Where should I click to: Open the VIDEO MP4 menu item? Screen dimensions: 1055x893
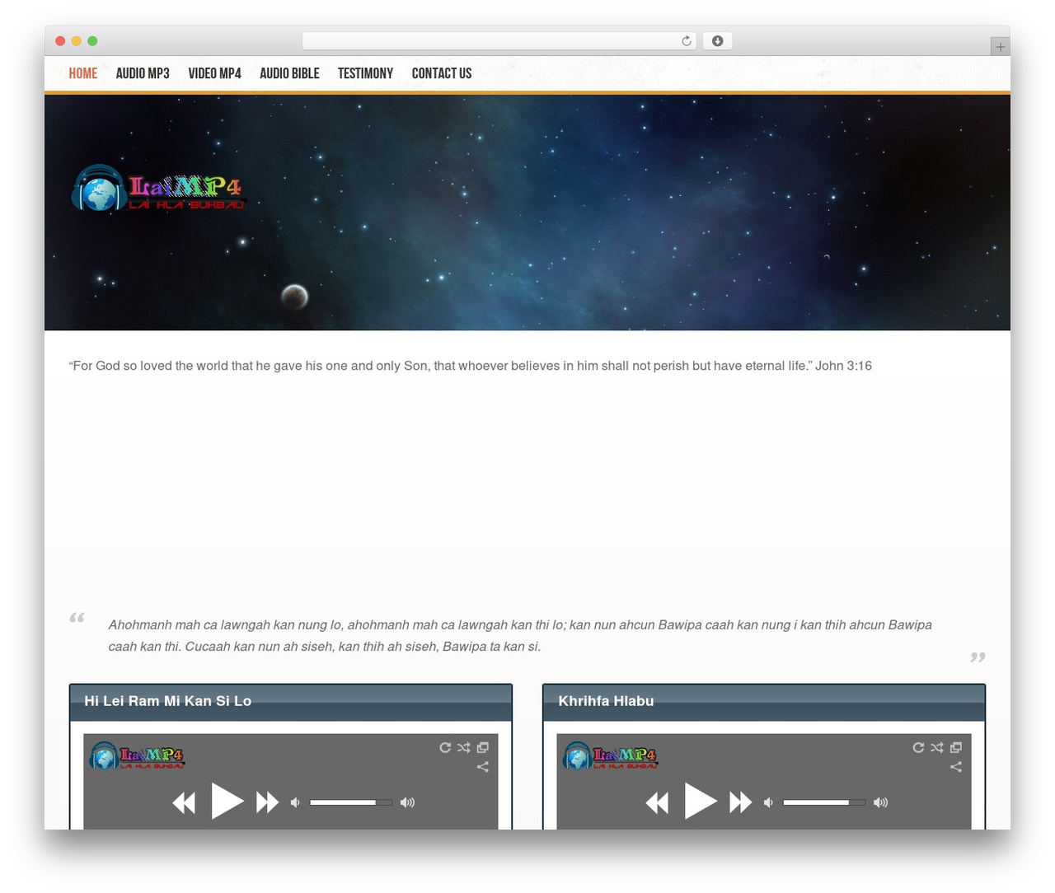[214, 73]
